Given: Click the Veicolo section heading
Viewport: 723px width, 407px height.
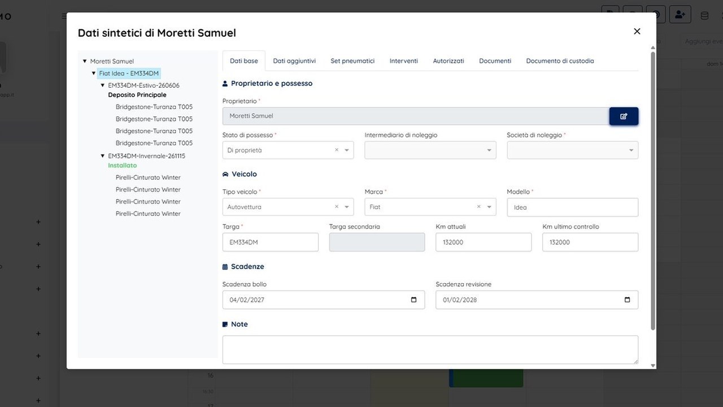Looking at the screenshot, I should (x=244, y=174).
